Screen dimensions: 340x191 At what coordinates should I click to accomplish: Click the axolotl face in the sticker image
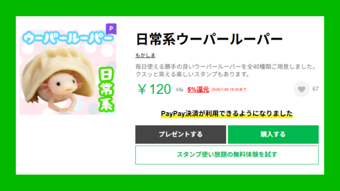coord(63,84)
